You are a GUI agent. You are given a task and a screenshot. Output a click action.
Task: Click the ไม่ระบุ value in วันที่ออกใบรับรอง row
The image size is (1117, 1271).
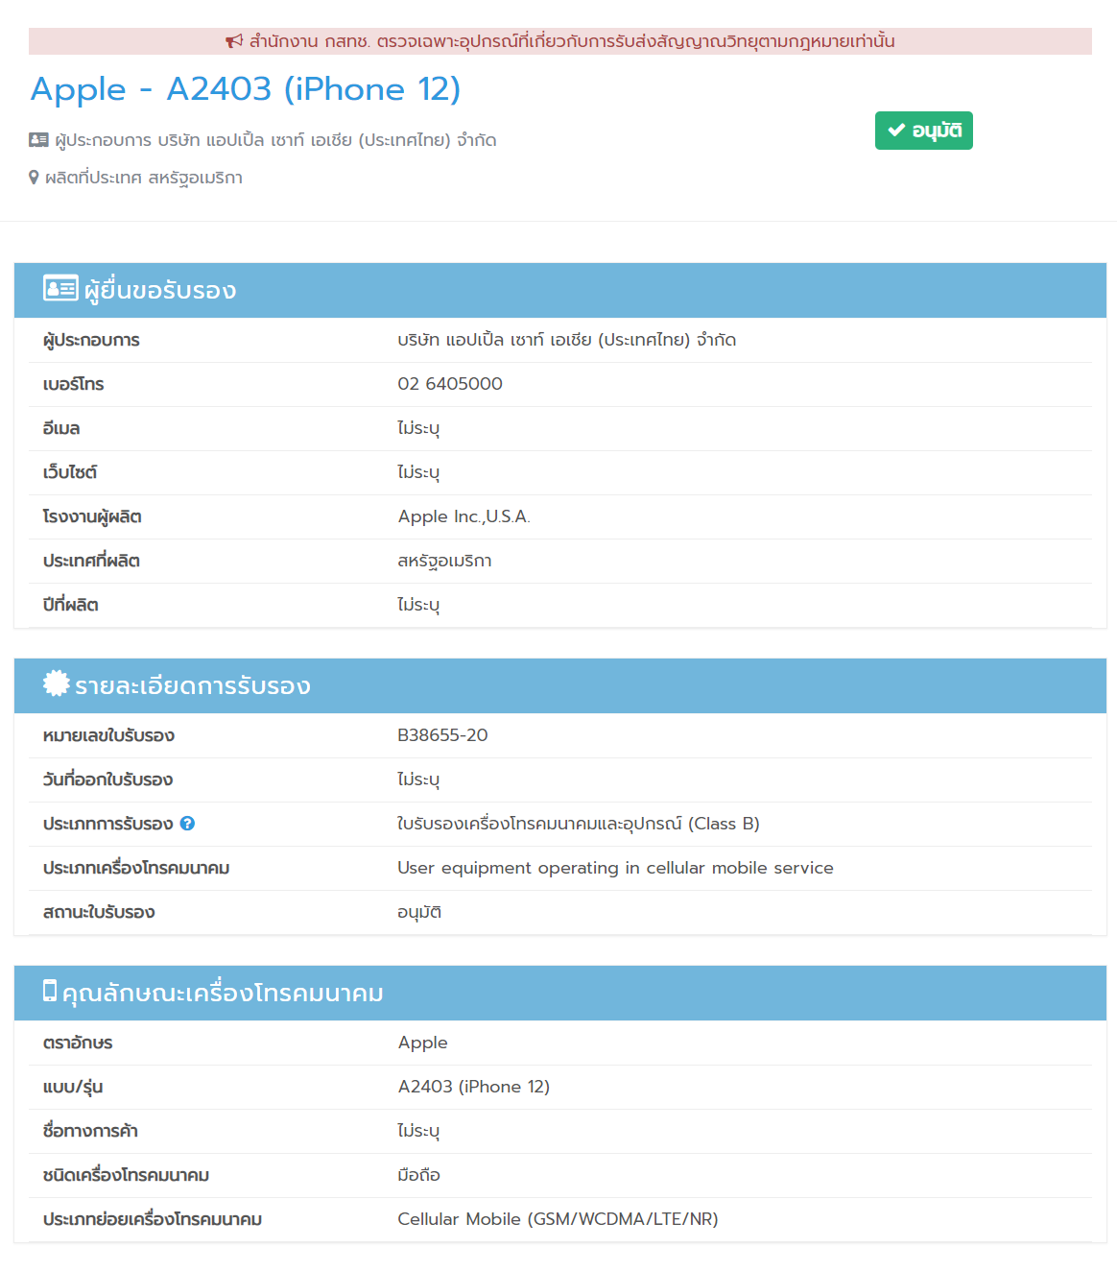tap(418, 779)
